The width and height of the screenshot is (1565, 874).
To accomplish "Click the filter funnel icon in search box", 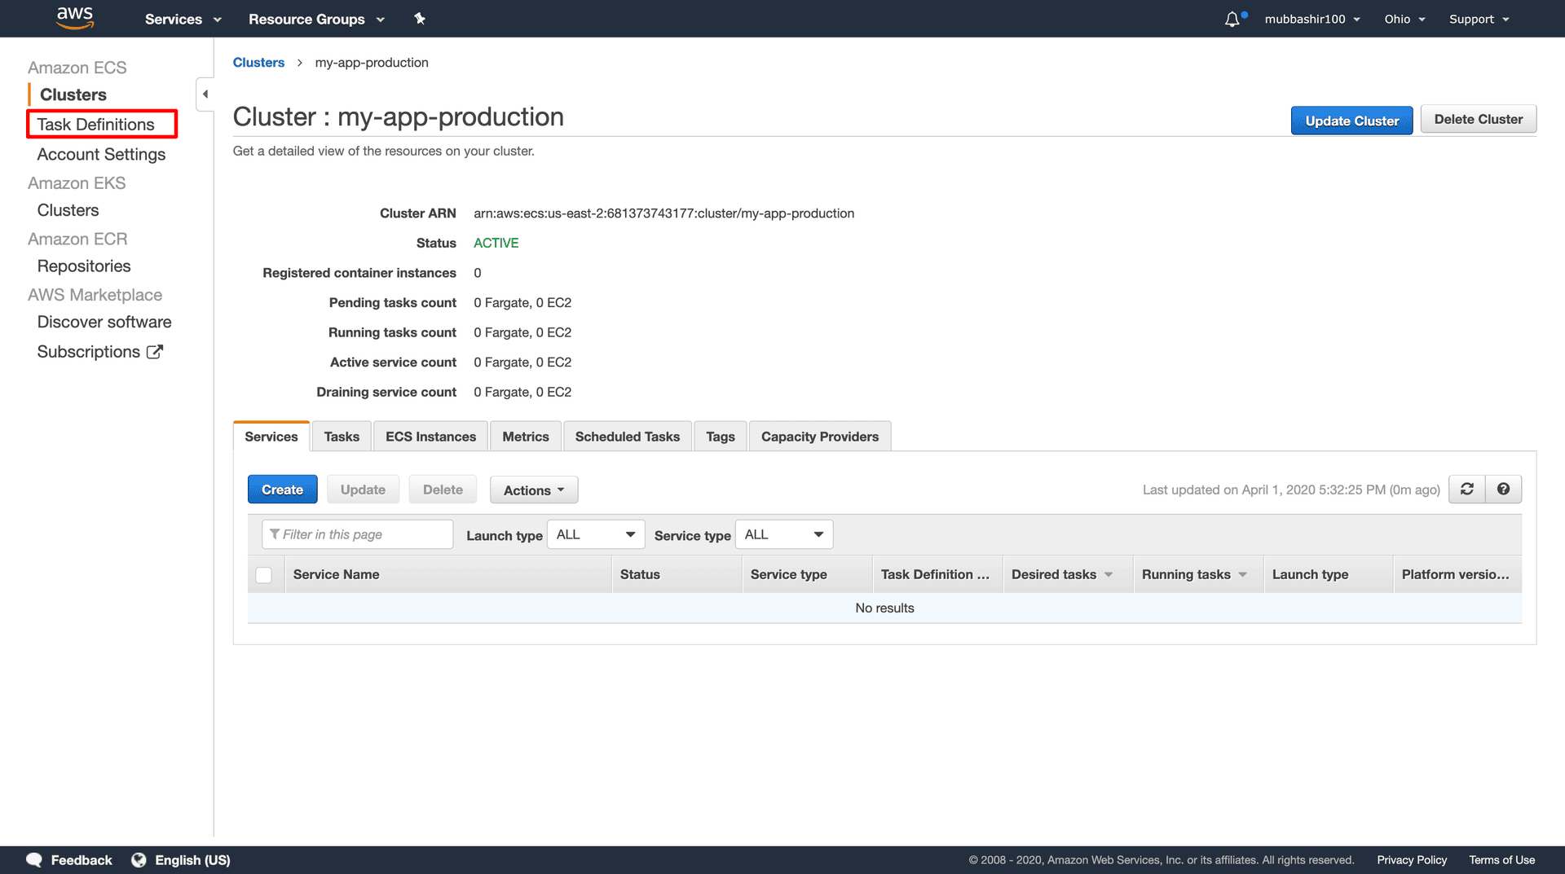I will 275,534.
